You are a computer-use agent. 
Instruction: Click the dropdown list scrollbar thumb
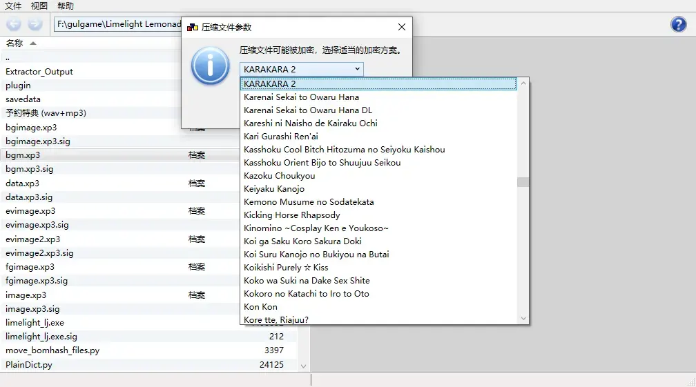[523, 182]
